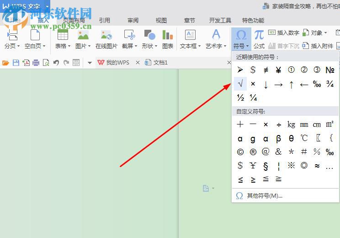Expand the quick access toolbar customize arrow

90,63
